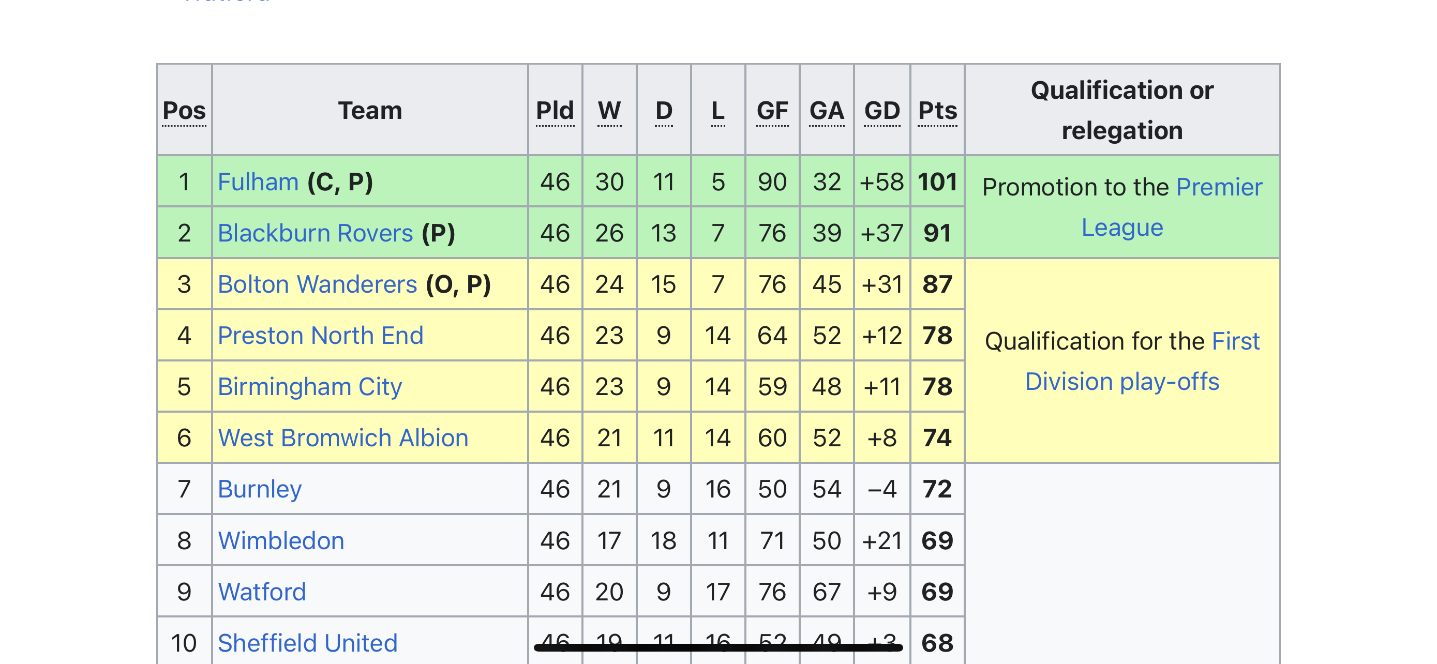Click Fulham's 101 points cell
Image resolution: width=1437 pixels, height=664 pixels.
click(x=937, y=183)
